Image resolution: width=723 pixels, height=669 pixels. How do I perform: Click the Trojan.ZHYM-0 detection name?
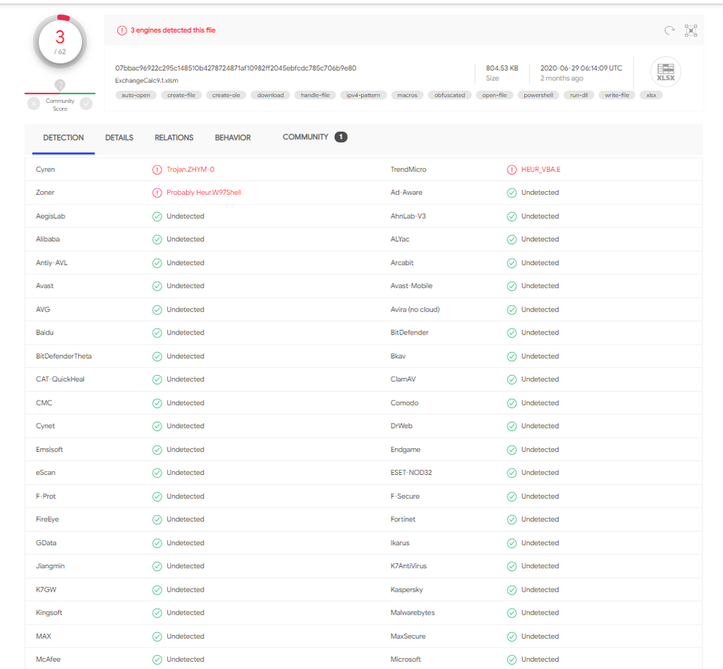[x=190, y=170]
